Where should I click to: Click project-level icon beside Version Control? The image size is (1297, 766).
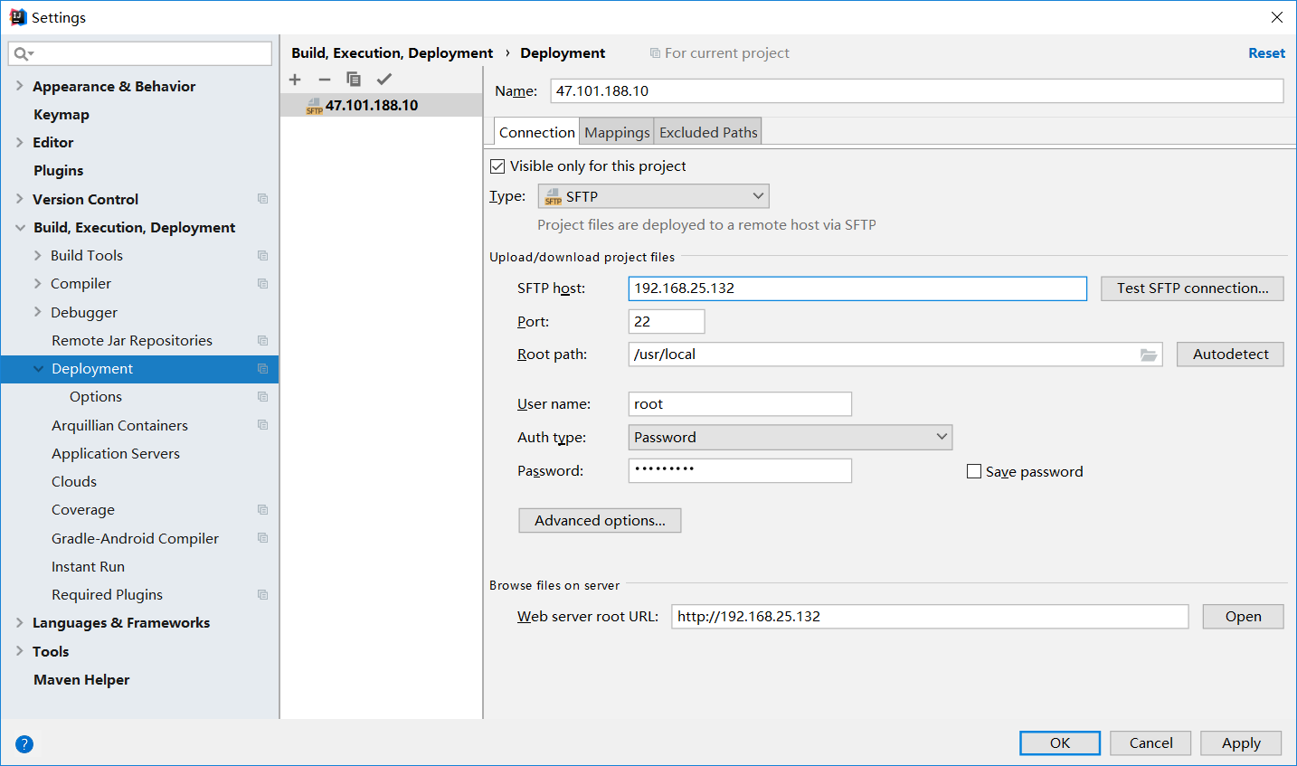(x=262, y=199)
